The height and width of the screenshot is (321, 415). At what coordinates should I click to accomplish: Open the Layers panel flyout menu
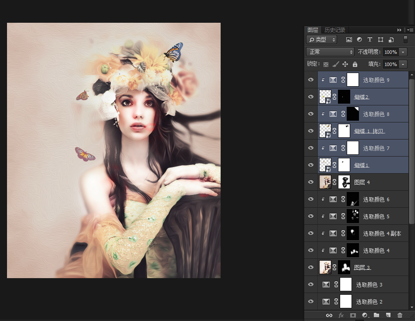(410, 30)
